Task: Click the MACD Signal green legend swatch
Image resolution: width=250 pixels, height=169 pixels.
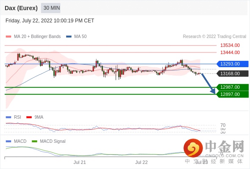Action: [x=34, y=142]
